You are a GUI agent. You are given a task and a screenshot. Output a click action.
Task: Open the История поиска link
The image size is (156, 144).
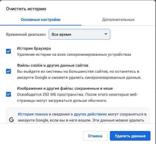coord(33,114)
